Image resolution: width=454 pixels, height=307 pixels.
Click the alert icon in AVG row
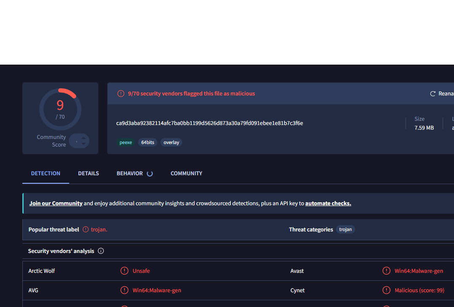pyautogui.click(x=124, y=290)
